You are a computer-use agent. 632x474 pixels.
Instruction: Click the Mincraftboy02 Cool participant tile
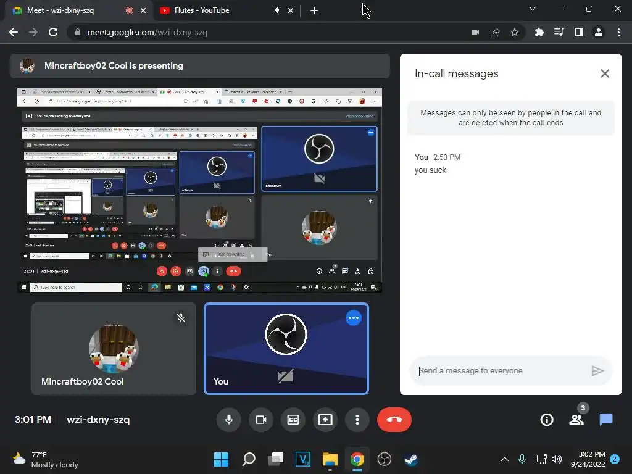(x=114, y=349)
